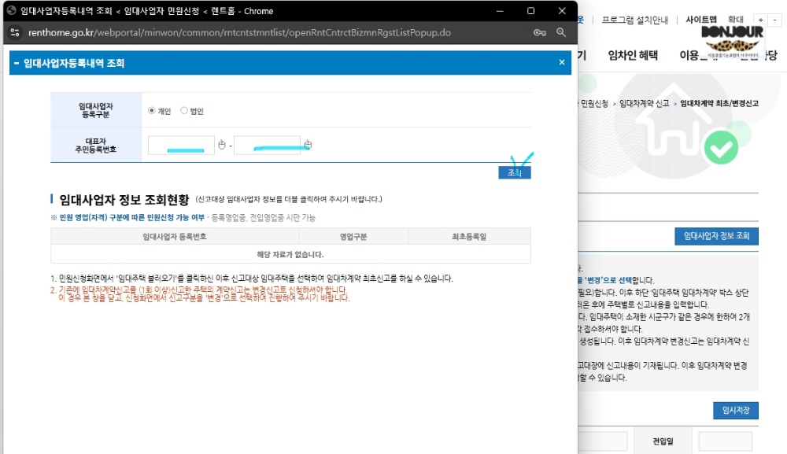Minimize the Chrome popup window
This screenshot has width=787, height=454.
pyautogui.click(x=500, y=11)
